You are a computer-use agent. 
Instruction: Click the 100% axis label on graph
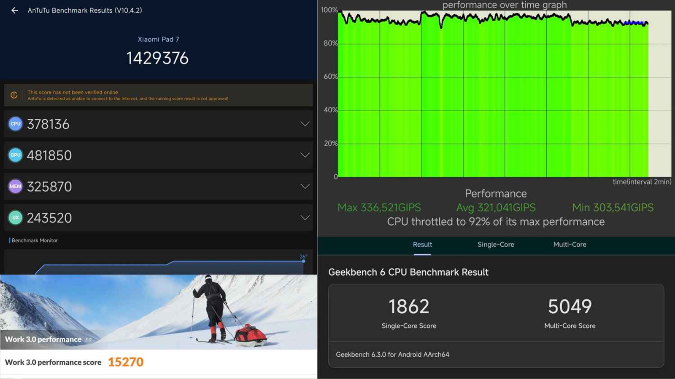(329, 10)
